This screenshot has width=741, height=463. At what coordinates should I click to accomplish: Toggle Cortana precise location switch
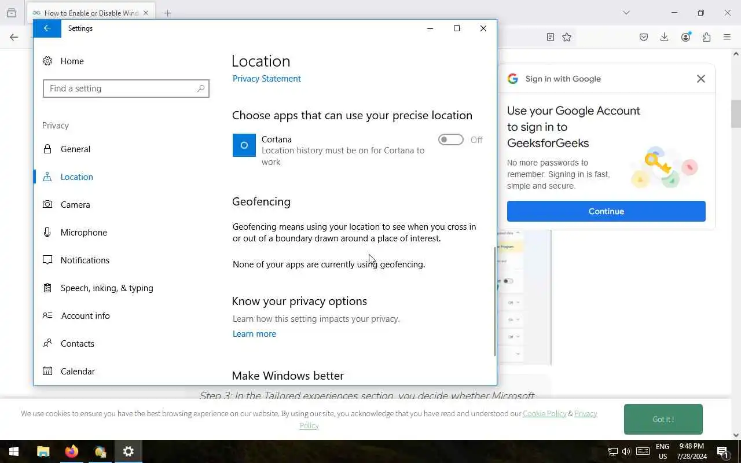coord(451,139)
